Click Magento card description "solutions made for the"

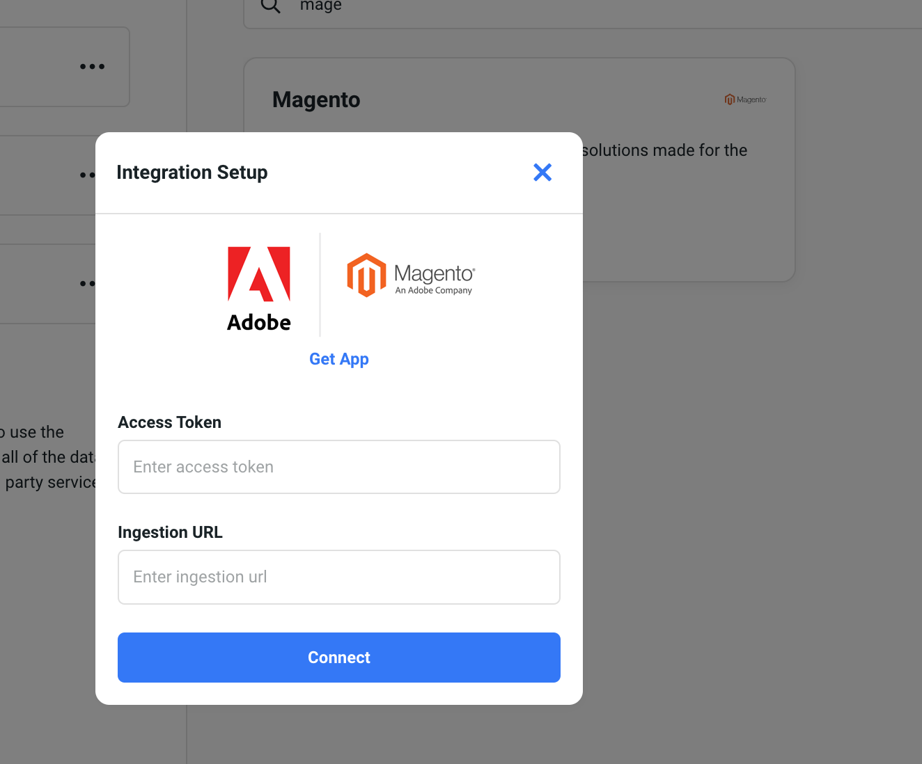pos(664,150)
